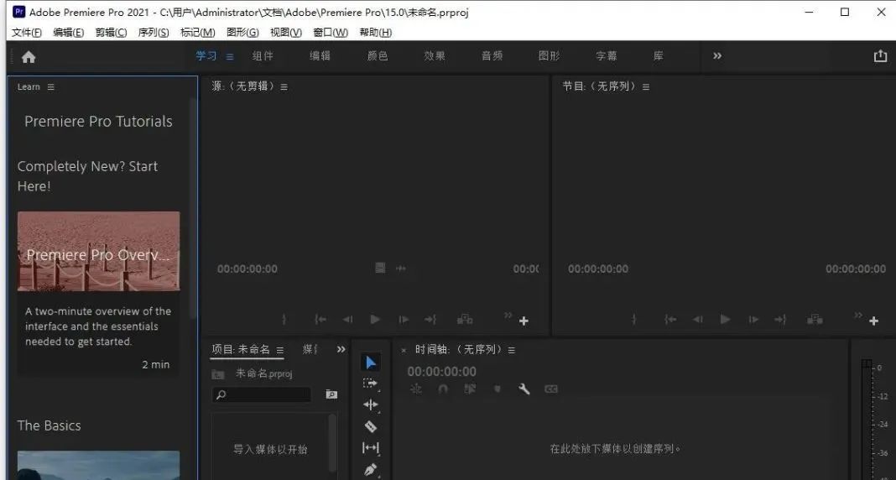Go to the Home screen icon
This screenshot has height=480, width=896.
point(29,56)
